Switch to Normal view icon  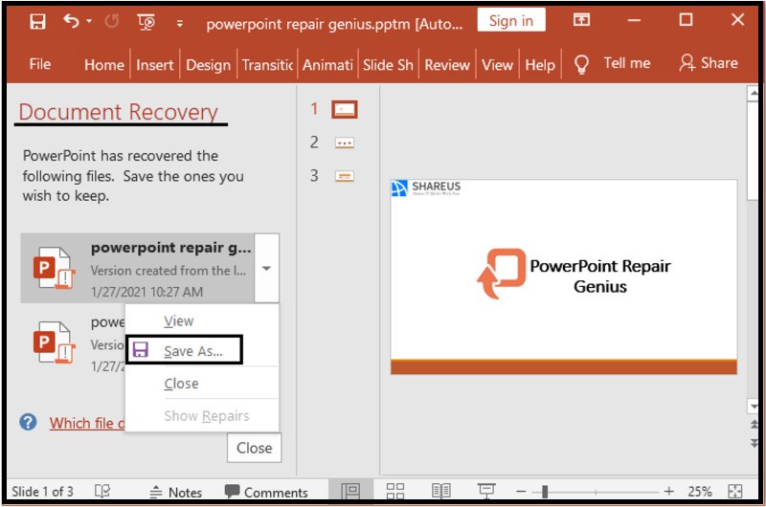click(350, 491)
